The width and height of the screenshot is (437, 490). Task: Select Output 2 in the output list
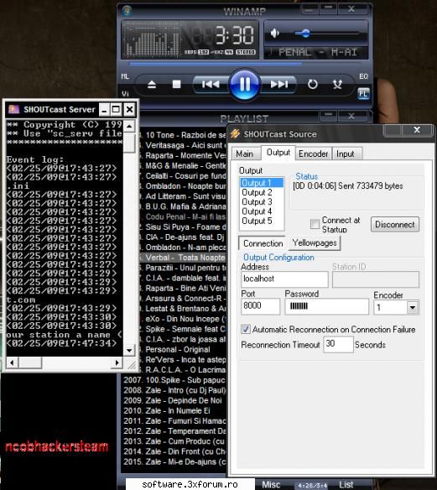pyautogui.click(x=262, y=192)
